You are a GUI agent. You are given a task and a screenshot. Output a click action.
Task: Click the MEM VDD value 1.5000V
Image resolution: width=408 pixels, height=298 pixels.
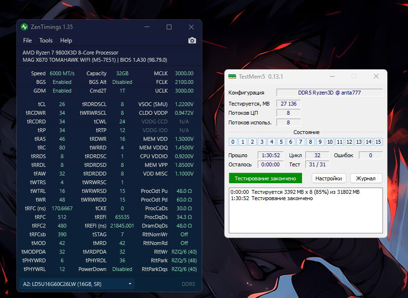(184, 139)
